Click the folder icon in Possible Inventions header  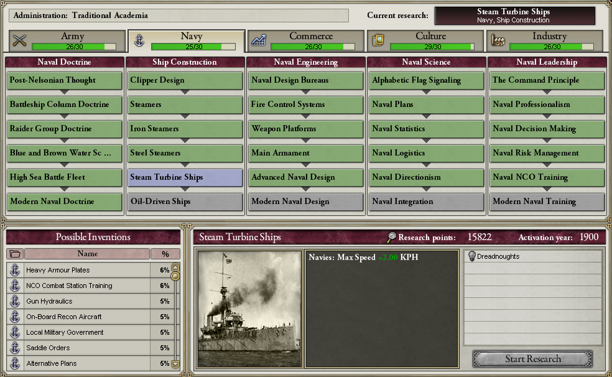click(x=15, y=254)
